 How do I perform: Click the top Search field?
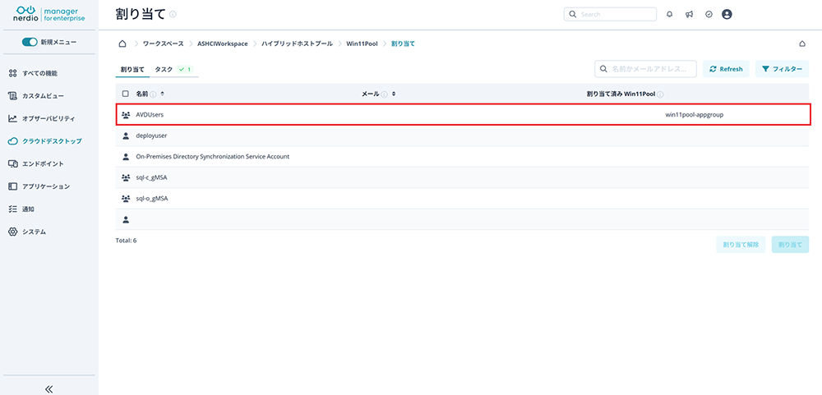(x=610, y=14)
